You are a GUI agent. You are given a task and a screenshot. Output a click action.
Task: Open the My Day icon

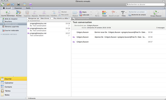[x=25, y=4]
